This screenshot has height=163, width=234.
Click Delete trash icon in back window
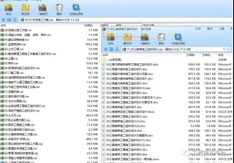[x=59, y=9]
